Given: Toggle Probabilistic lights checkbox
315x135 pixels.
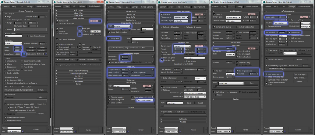Looking at the screenshot, I should pos(80,34).
